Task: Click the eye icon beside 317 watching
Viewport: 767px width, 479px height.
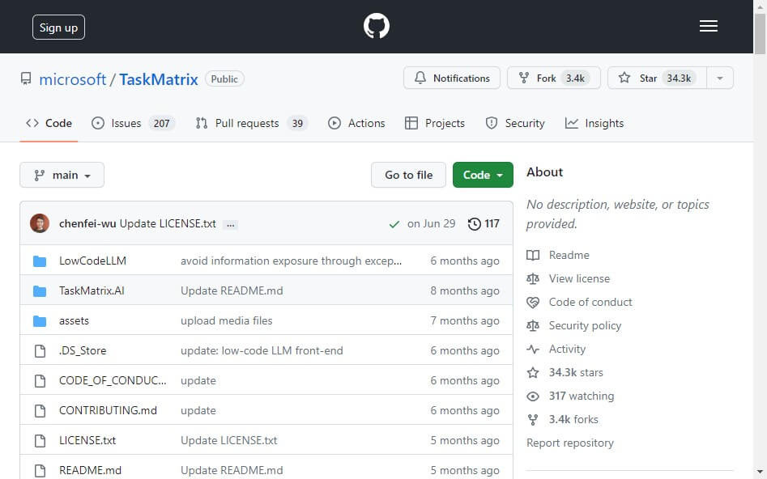Action: click(x=533, y=396)
